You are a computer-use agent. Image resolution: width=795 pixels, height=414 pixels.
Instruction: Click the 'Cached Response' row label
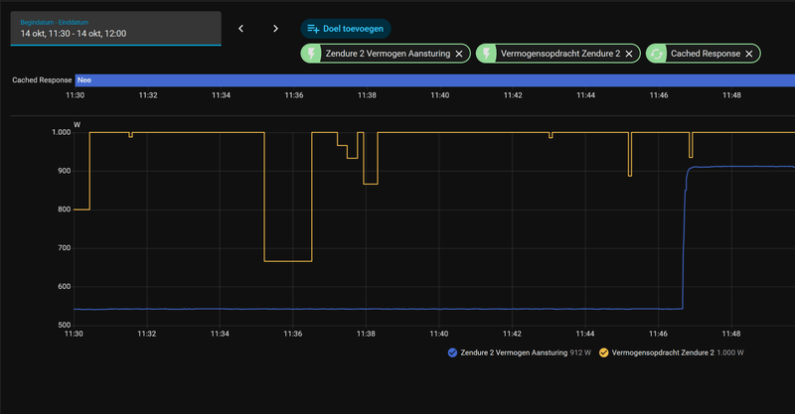point(42,80)
